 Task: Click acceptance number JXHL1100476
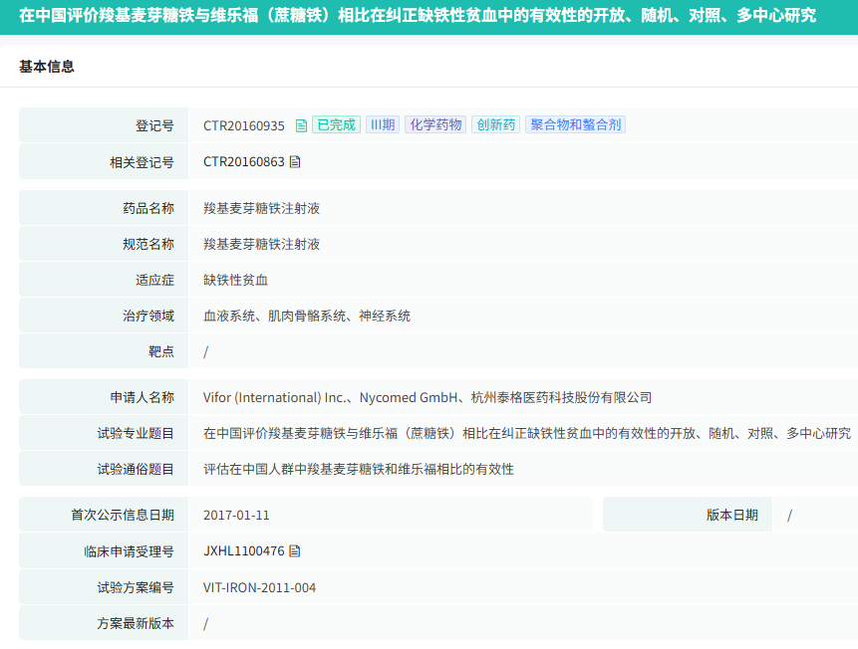pos(244,551)
